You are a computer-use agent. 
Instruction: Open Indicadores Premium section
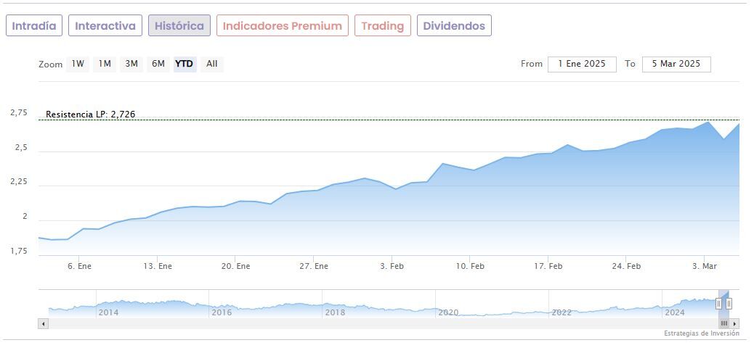(x=282, y=26)
